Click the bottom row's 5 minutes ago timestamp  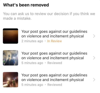pyautogui.click(x=32, y=85)
